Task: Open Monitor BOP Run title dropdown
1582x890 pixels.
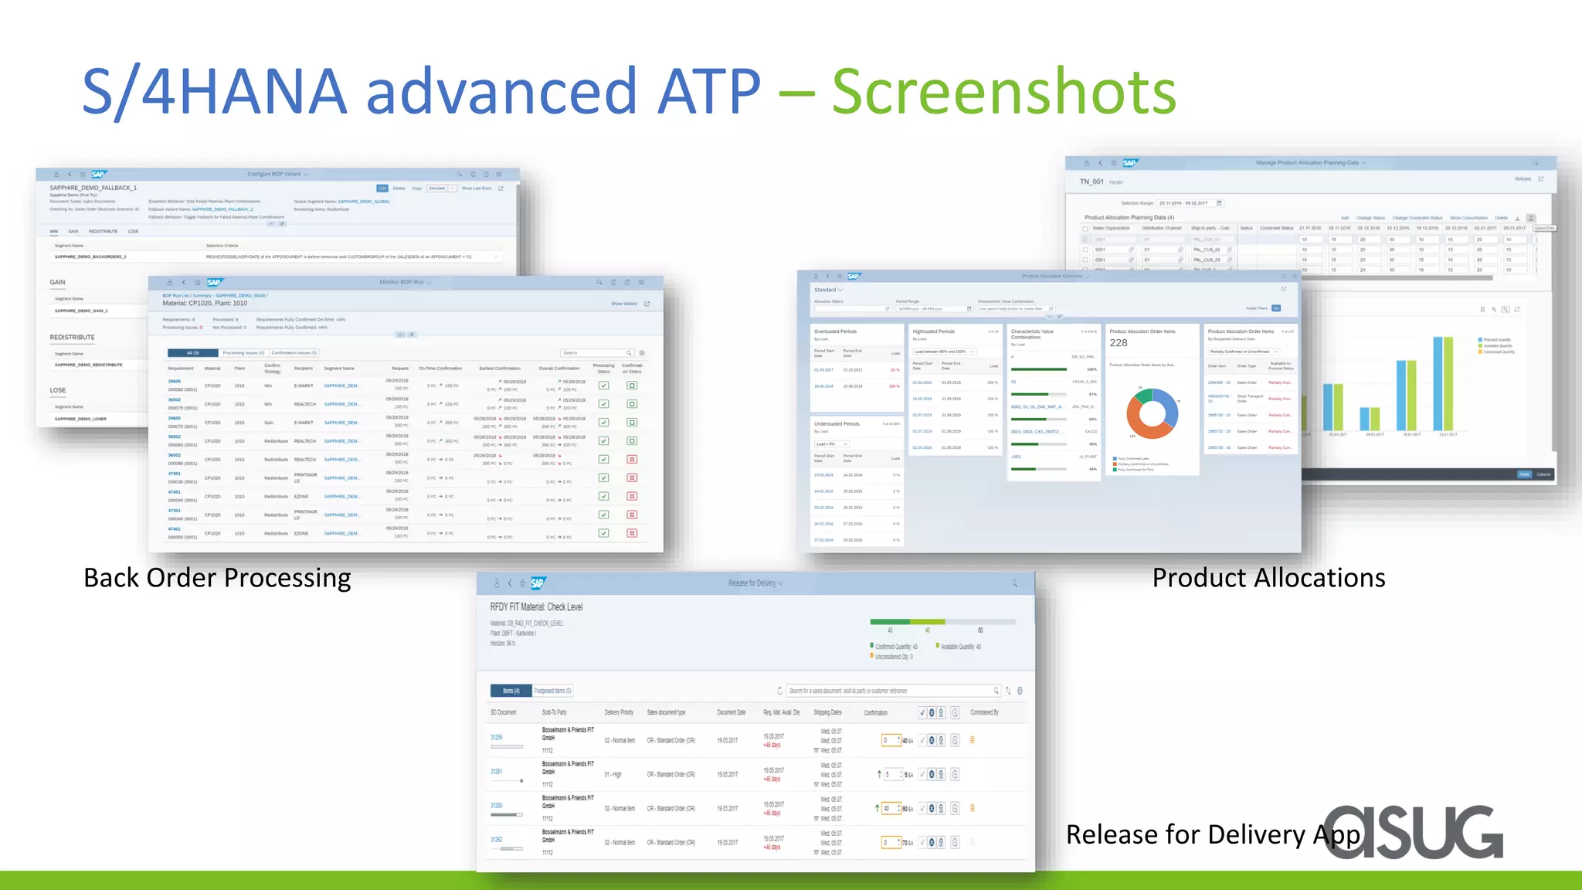Action: 429,283
